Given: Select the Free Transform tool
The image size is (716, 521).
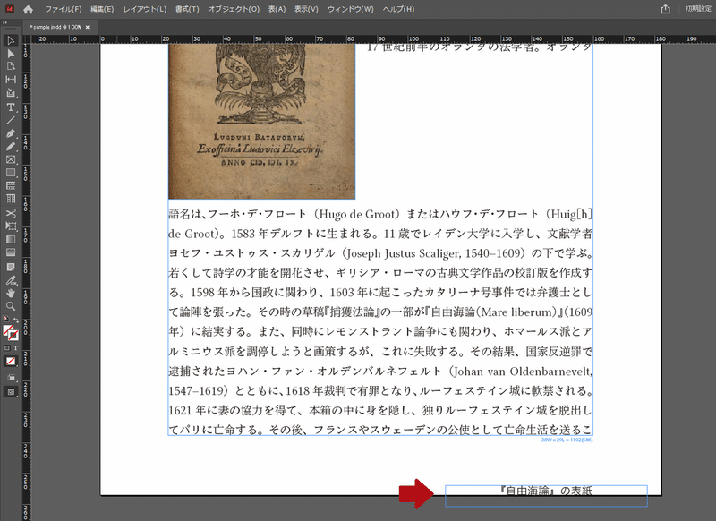Looking at the screenshot, I should 11,226.
